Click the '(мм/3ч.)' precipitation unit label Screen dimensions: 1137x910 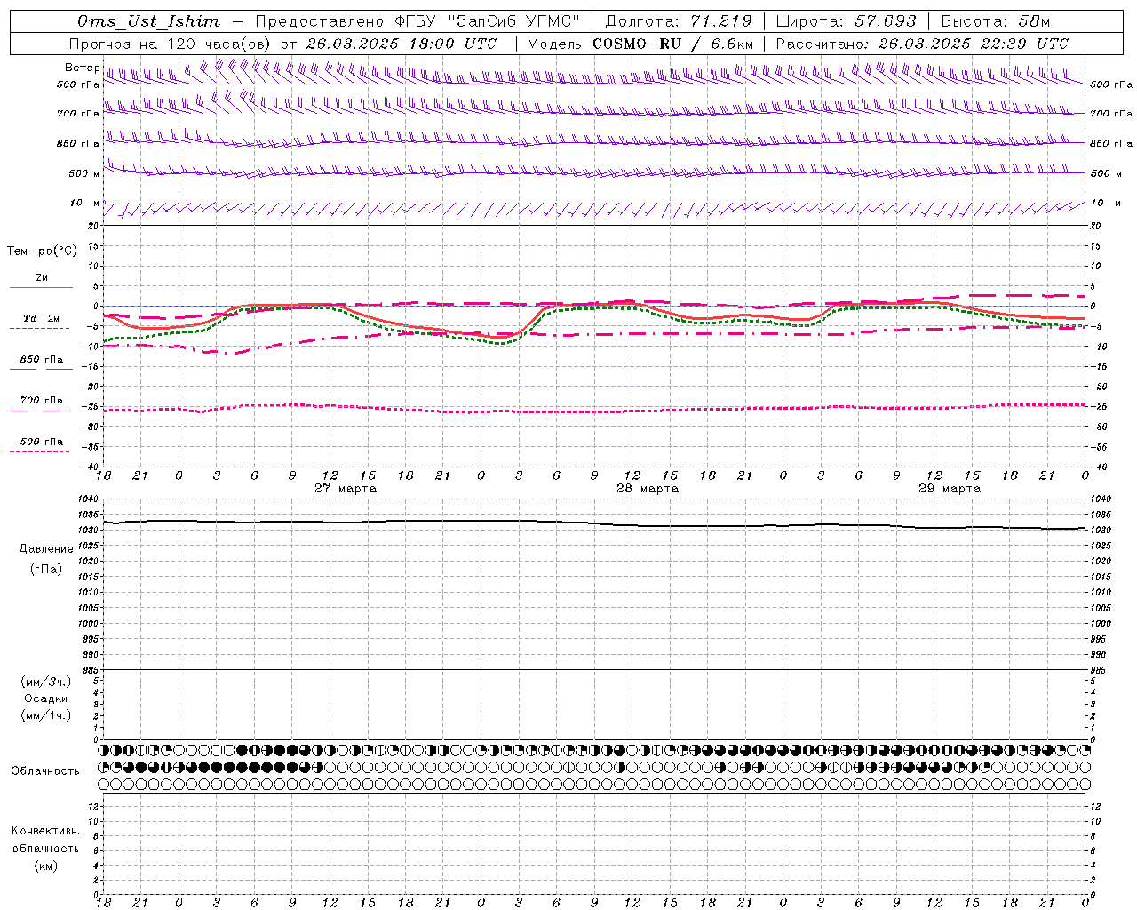[x=46, y=682]
